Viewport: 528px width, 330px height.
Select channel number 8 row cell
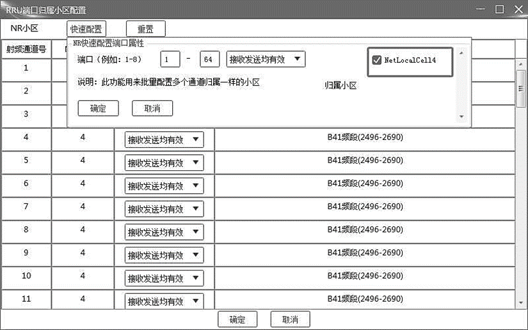tap(26, 232)
